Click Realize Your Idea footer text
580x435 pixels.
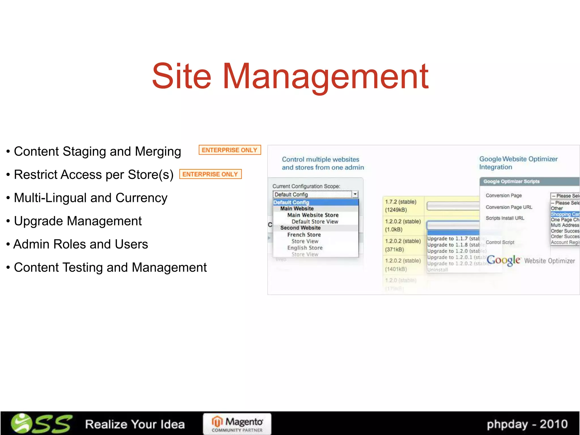pos(135,424)
